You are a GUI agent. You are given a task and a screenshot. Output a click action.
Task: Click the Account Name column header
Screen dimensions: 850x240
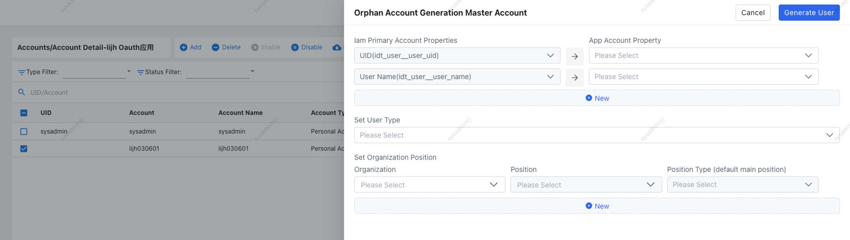tap(240, 113)
